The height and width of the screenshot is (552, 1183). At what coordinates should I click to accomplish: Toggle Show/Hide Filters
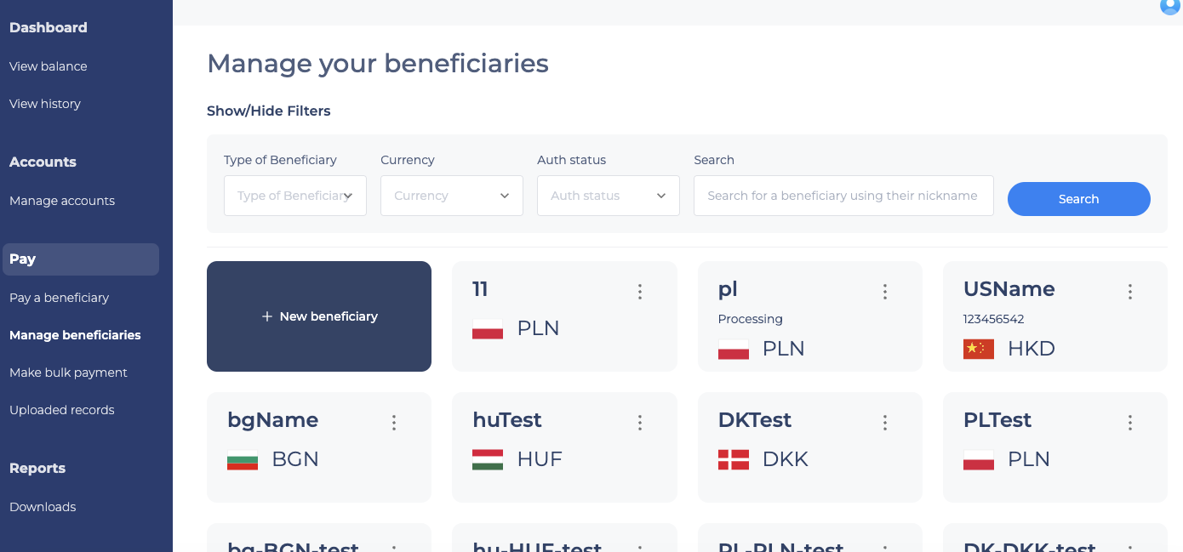tap(269, 111)
